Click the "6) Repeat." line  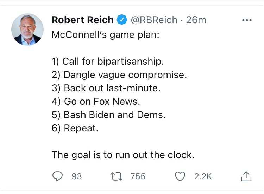(x=75, y=128)
